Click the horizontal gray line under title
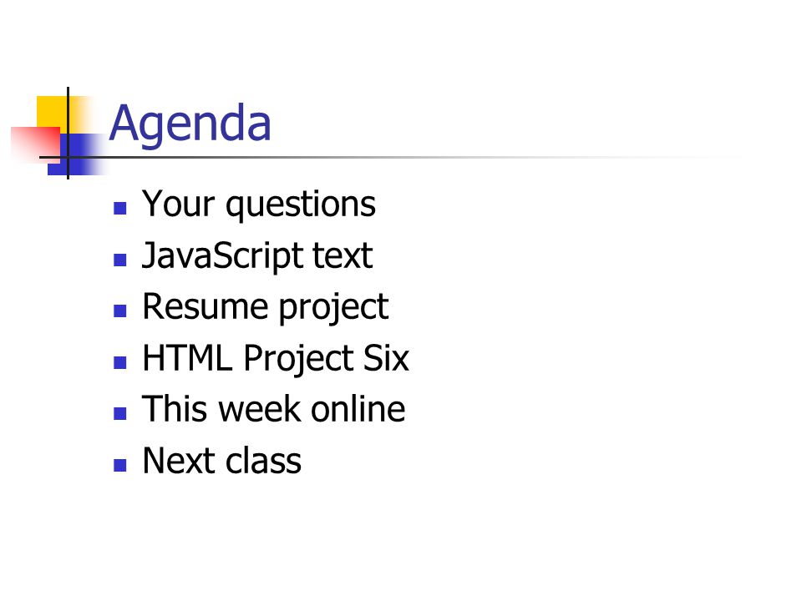 [x=388, y=158]
